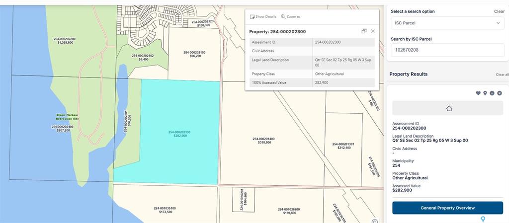Click the minus circle icon in result card

click(x=492, y=93)
